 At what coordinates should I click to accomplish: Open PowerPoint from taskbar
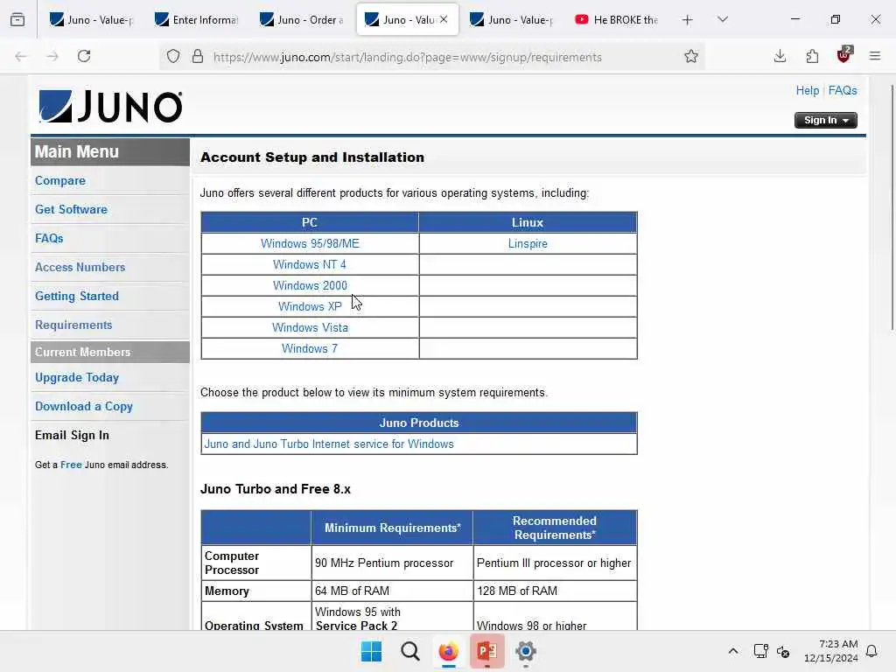point(486,651)
